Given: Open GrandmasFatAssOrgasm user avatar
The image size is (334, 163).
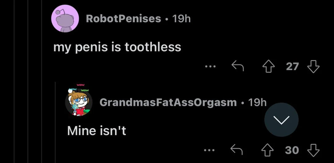Looking at the screenshot, I should click(x=79, y=102).
